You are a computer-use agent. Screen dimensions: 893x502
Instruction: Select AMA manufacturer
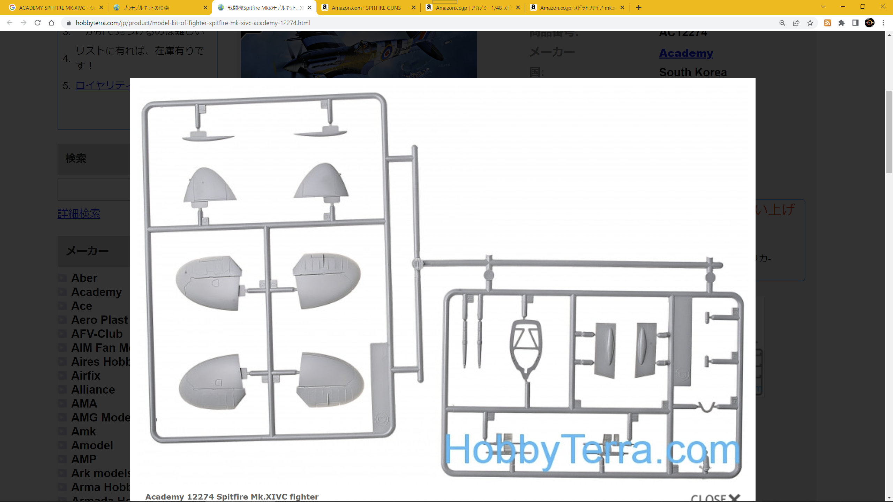[x=84, y=404]
